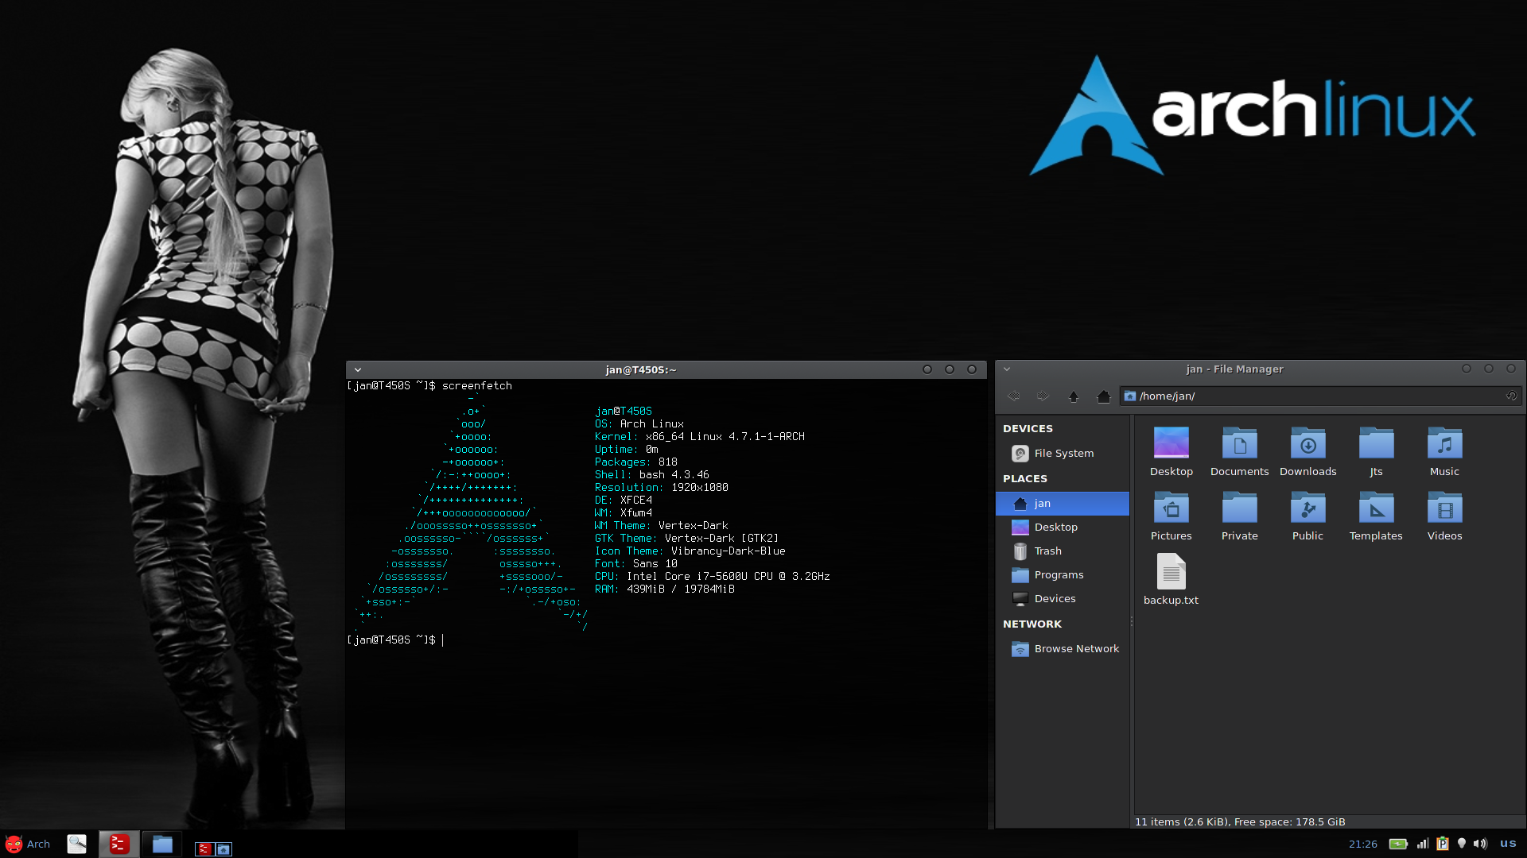The width and height of the screenshot is (1527, 858).
Task: Click the 'Shell: bash 4.3.46' terminal line
Action: (652, 474)
